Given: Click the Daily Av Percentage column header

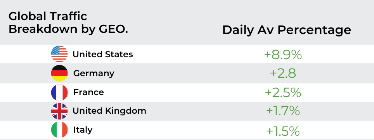Looking at the screenshot, I should (x=287, y=31).
